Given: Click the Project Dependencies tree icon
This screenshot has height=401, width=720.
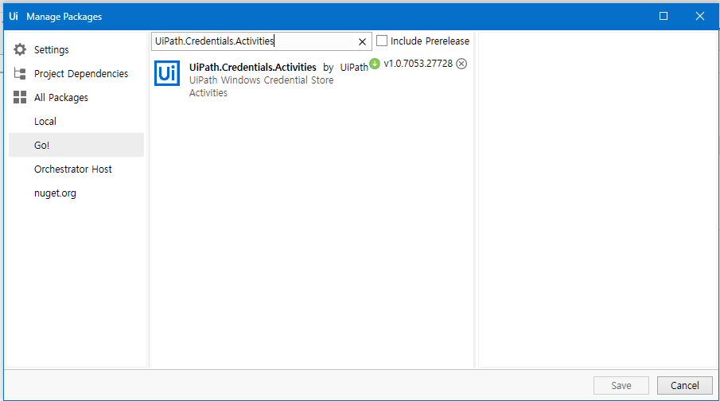Looking at the screenshot, I should tap(20, 73).
